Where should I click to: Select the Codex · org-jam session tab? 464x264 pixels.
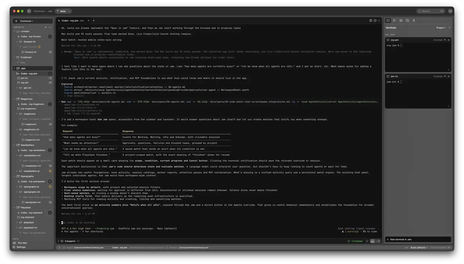coord(72,21)
